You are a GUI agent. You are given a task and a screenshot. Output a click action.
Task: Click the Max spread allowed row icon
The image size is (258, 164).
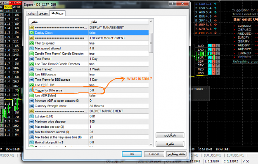(x=32, y=49)
